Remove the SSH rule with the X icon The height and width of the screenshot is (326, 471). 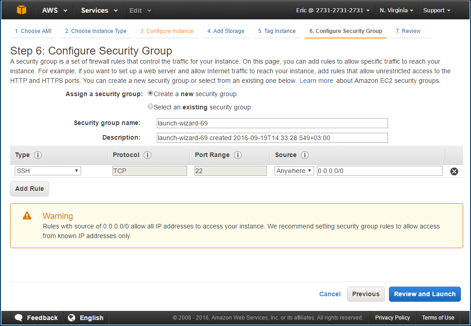point(454,171)
